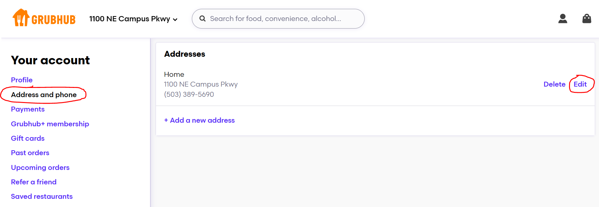
Task: Open the user account profile icon
Action: pos(563,19)
